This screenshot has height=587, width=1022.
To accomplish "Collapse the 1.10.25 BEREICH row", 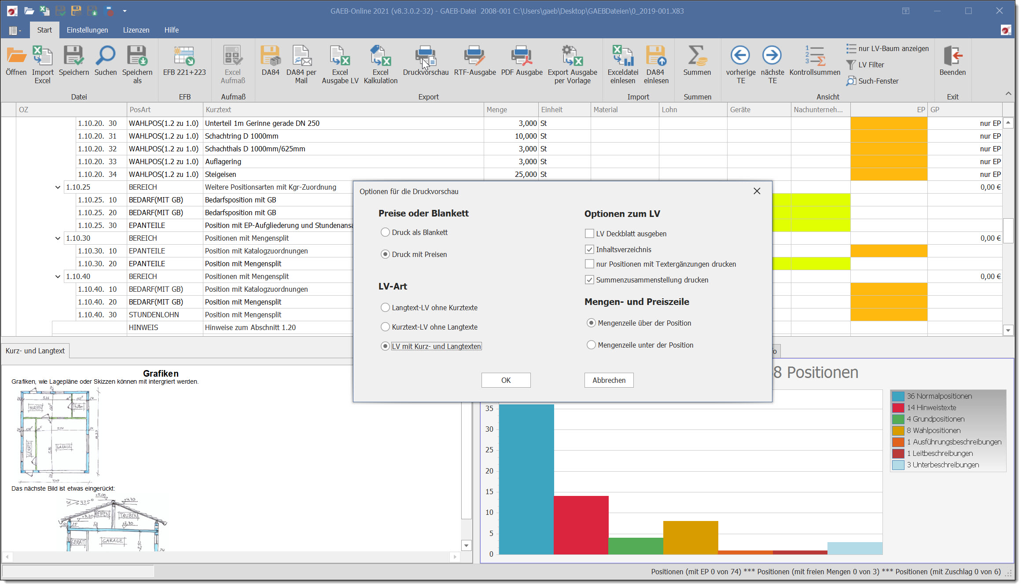I will point(58,187).
